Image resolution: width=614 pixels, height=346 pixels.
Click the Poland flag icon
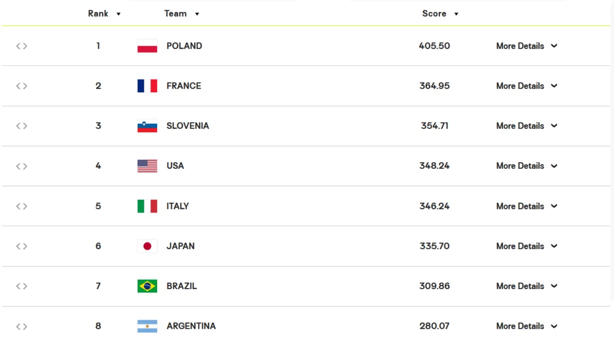click(x=148, y=46)
